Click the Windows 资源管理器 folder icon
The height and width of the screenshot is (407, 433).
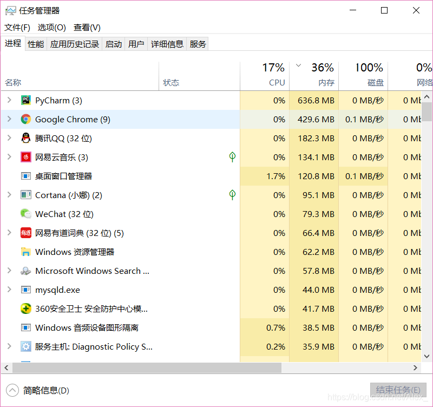click(27, 252)
